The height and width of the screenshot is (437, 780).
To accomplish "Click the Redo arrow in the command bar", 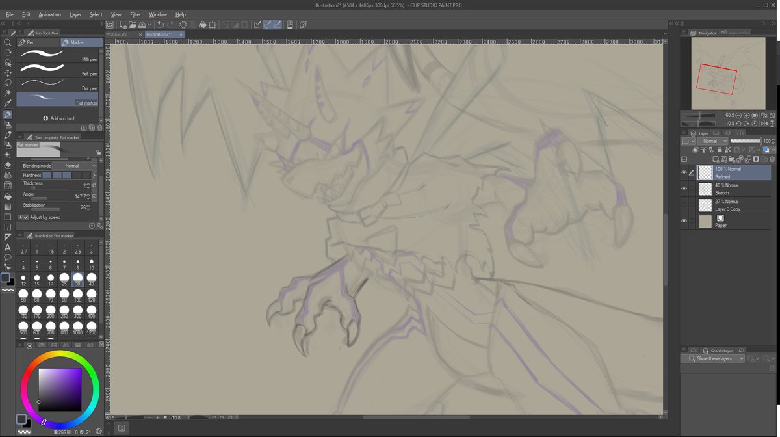I will click(171, 25).
